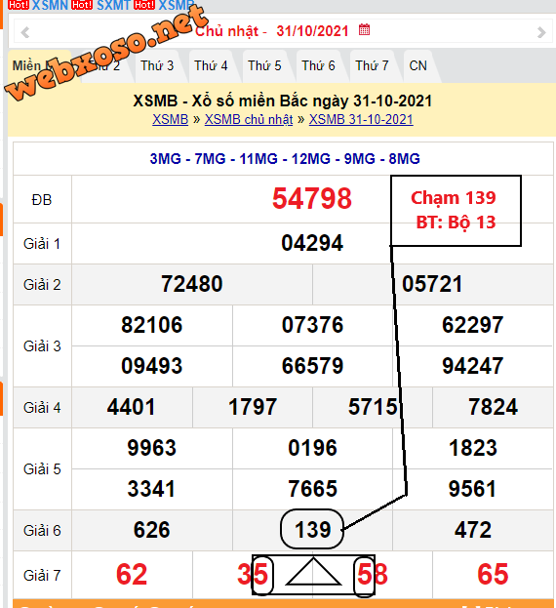Open the SXMT link at top
This screenshot has height=608, width=556.
(x=113, y=5)
